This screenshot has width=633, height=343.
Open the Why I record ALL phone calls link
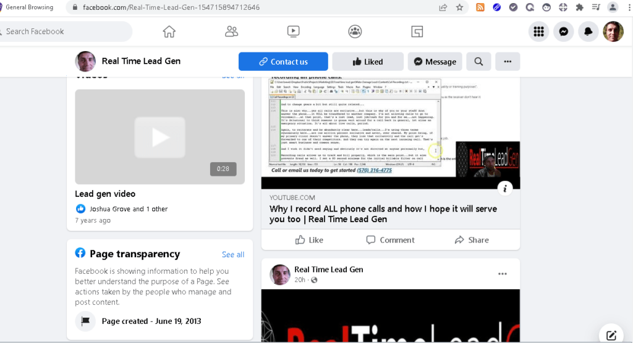(x=383, y=214)
